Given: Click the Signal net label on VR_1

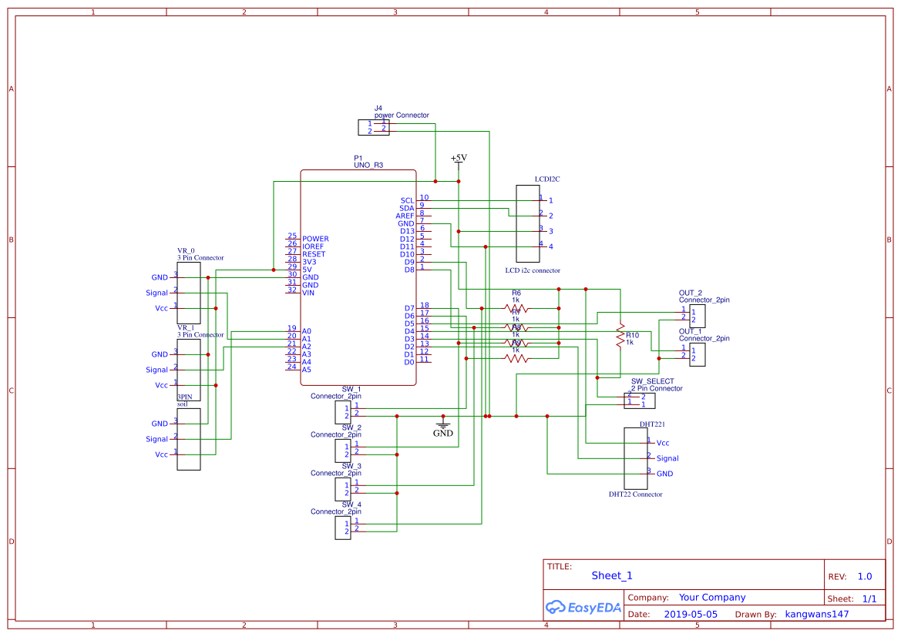Looking at the screenshot, I should (x=156, y=370).
